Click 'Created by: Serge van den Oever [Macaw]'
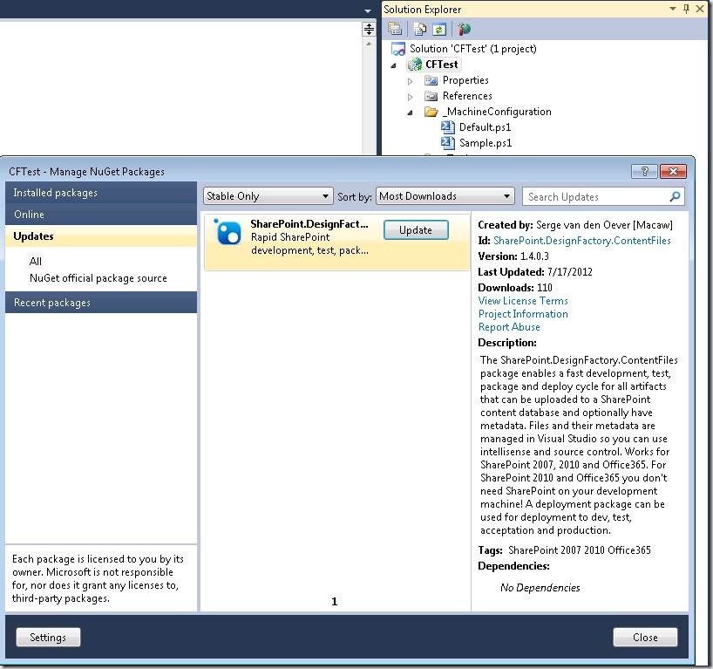The width and height of the screenshot is (713, 669). [x=575, y=225]
